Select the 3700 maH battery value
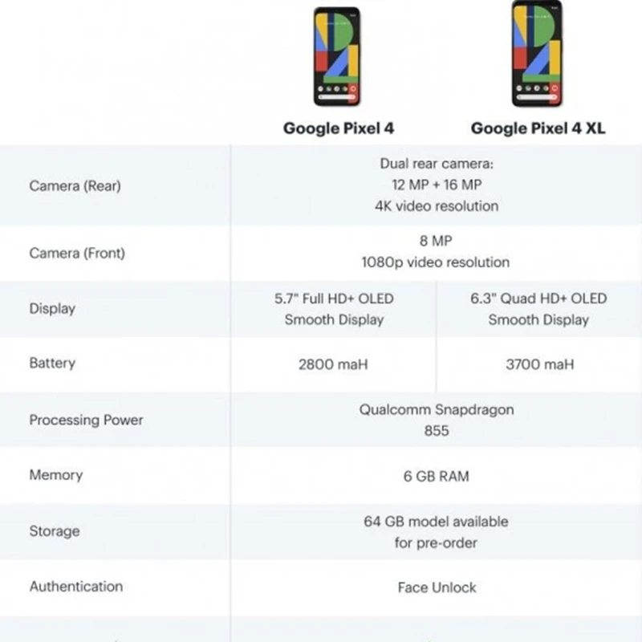Screen dimensions: 642x642 click(x=540, y=364)
